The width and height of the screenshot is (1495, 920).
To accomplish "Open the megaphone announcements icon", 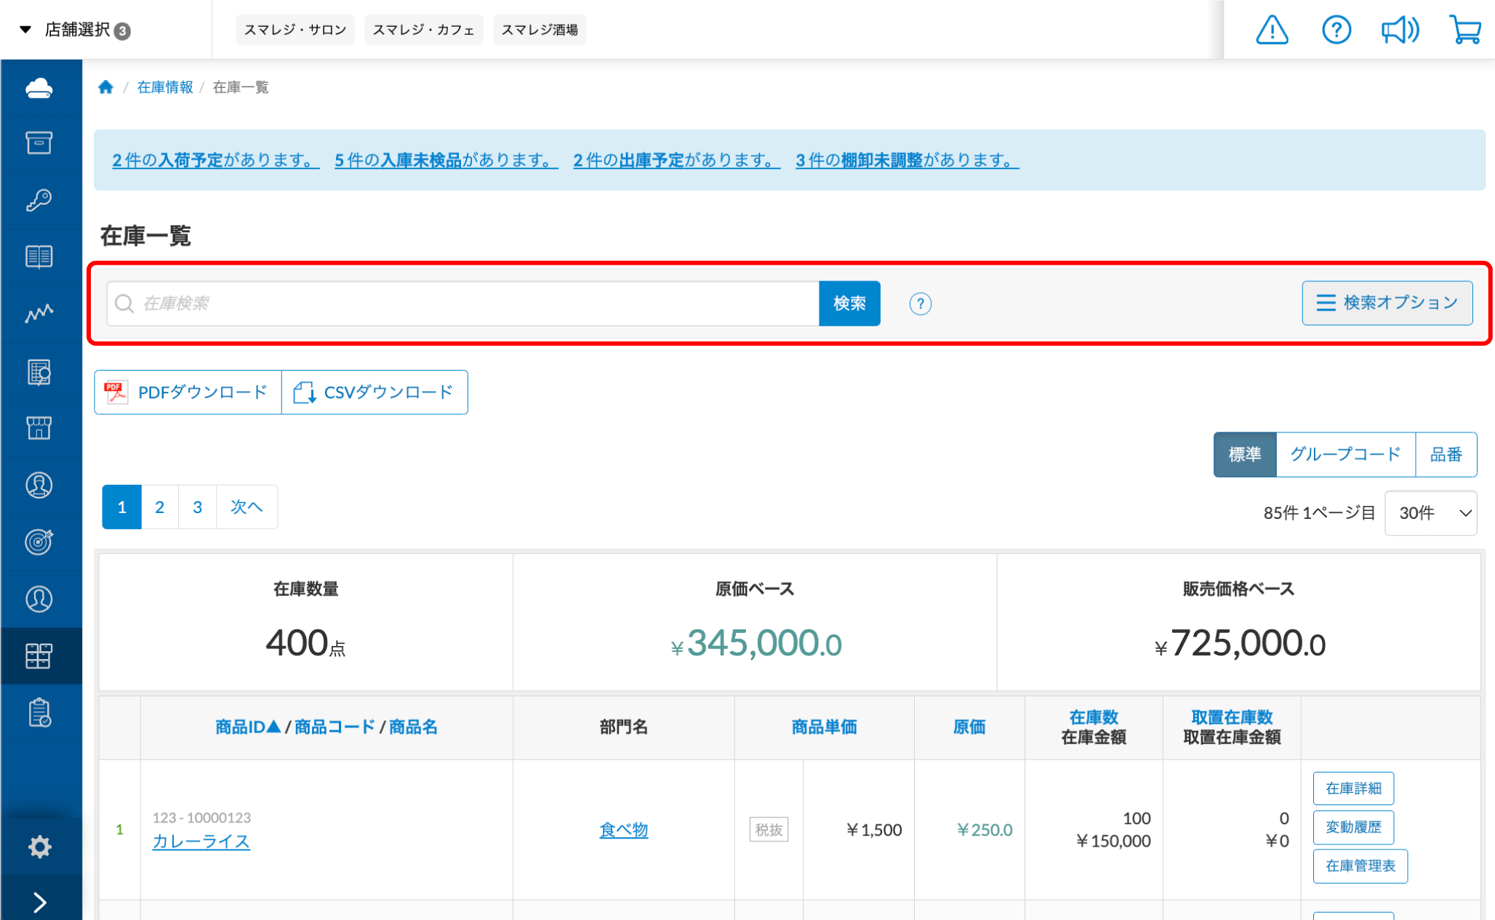I will pyautogui.click(x=1399, y=30).
